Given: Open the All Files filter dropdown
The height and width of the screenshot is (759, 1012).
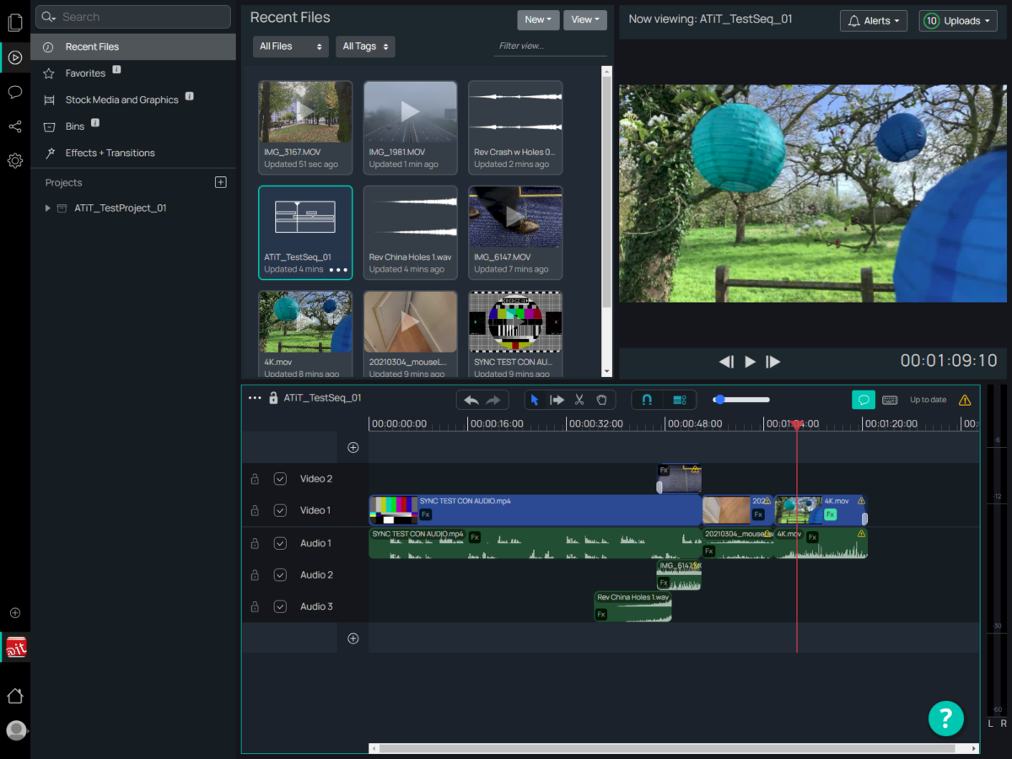Looking at the screenshot, I should (291, 46).
